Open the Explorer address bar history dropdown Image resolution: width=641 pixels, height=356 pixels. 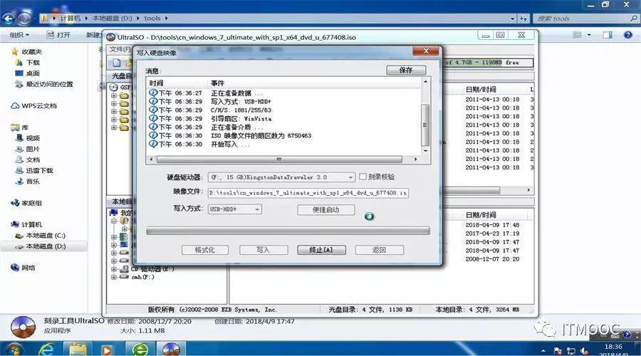pos(513,19)
